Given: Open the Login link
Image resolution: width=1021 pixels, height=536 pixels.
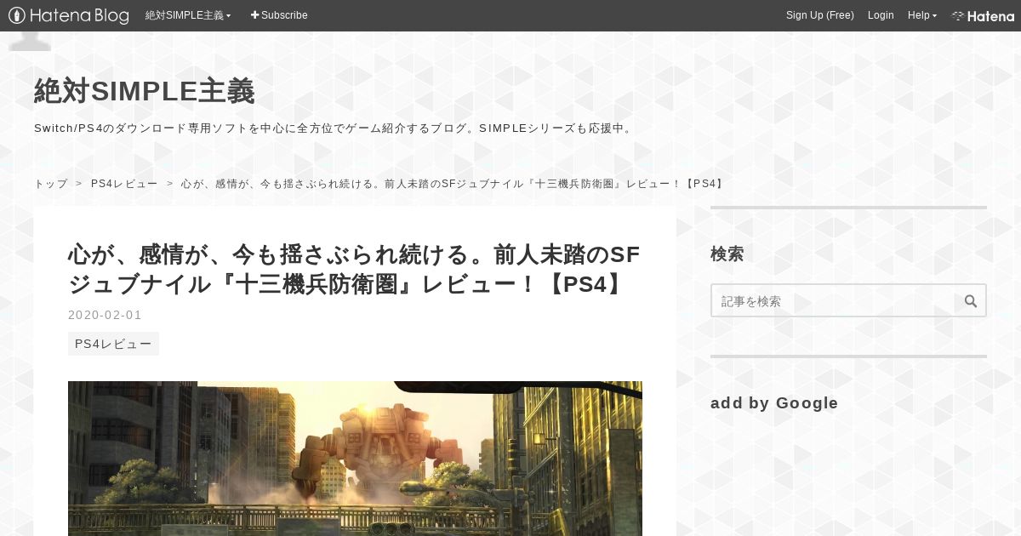Looking at the screenshot, I should click(881, 15).
